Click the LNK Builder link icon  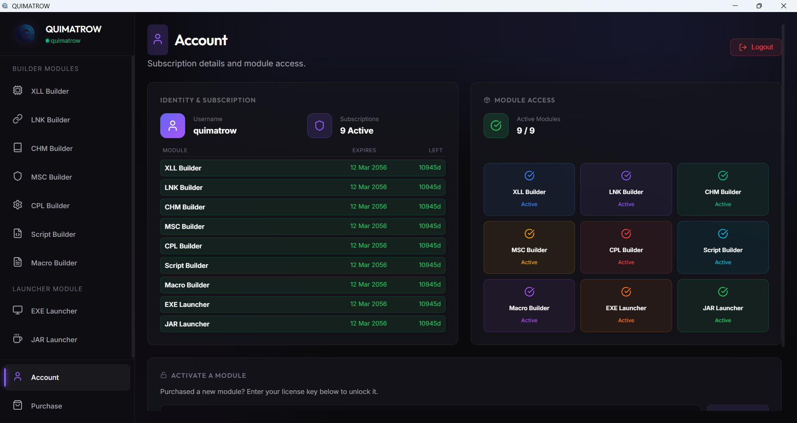[17, 119]
